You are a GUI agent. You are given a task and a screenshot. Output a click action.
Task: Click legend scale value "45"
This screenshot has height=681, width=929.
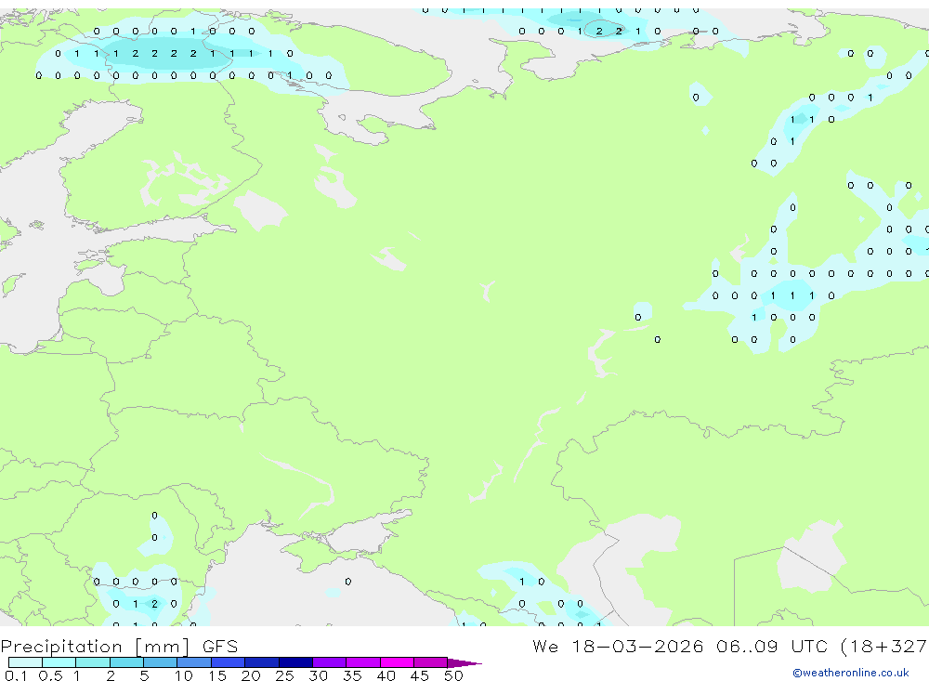[x=420, y=675]
